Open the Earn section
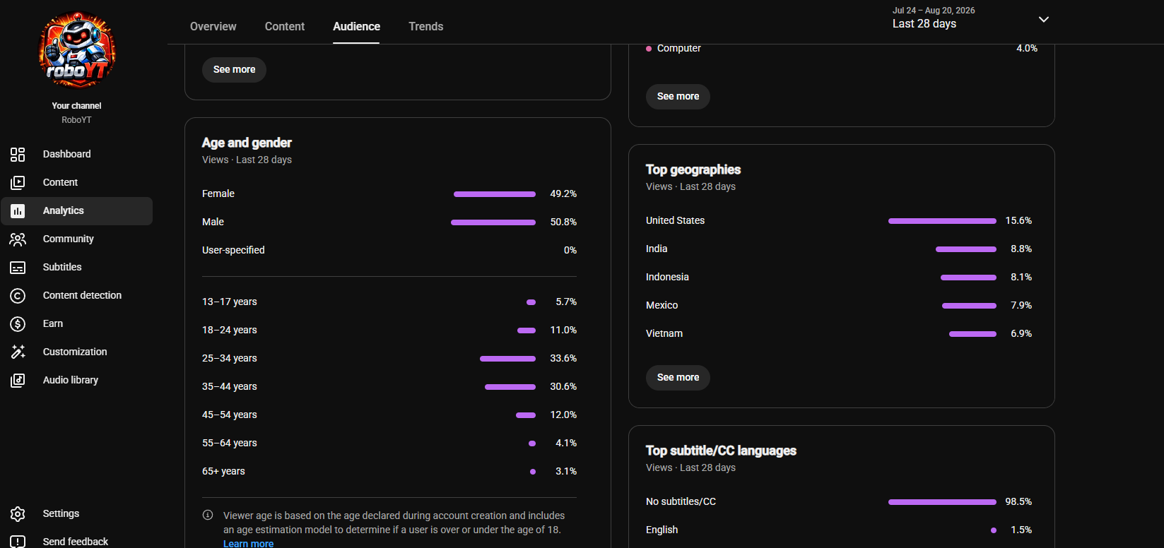The height and width of the screenshot is (548, 1164). click(76, 324)
